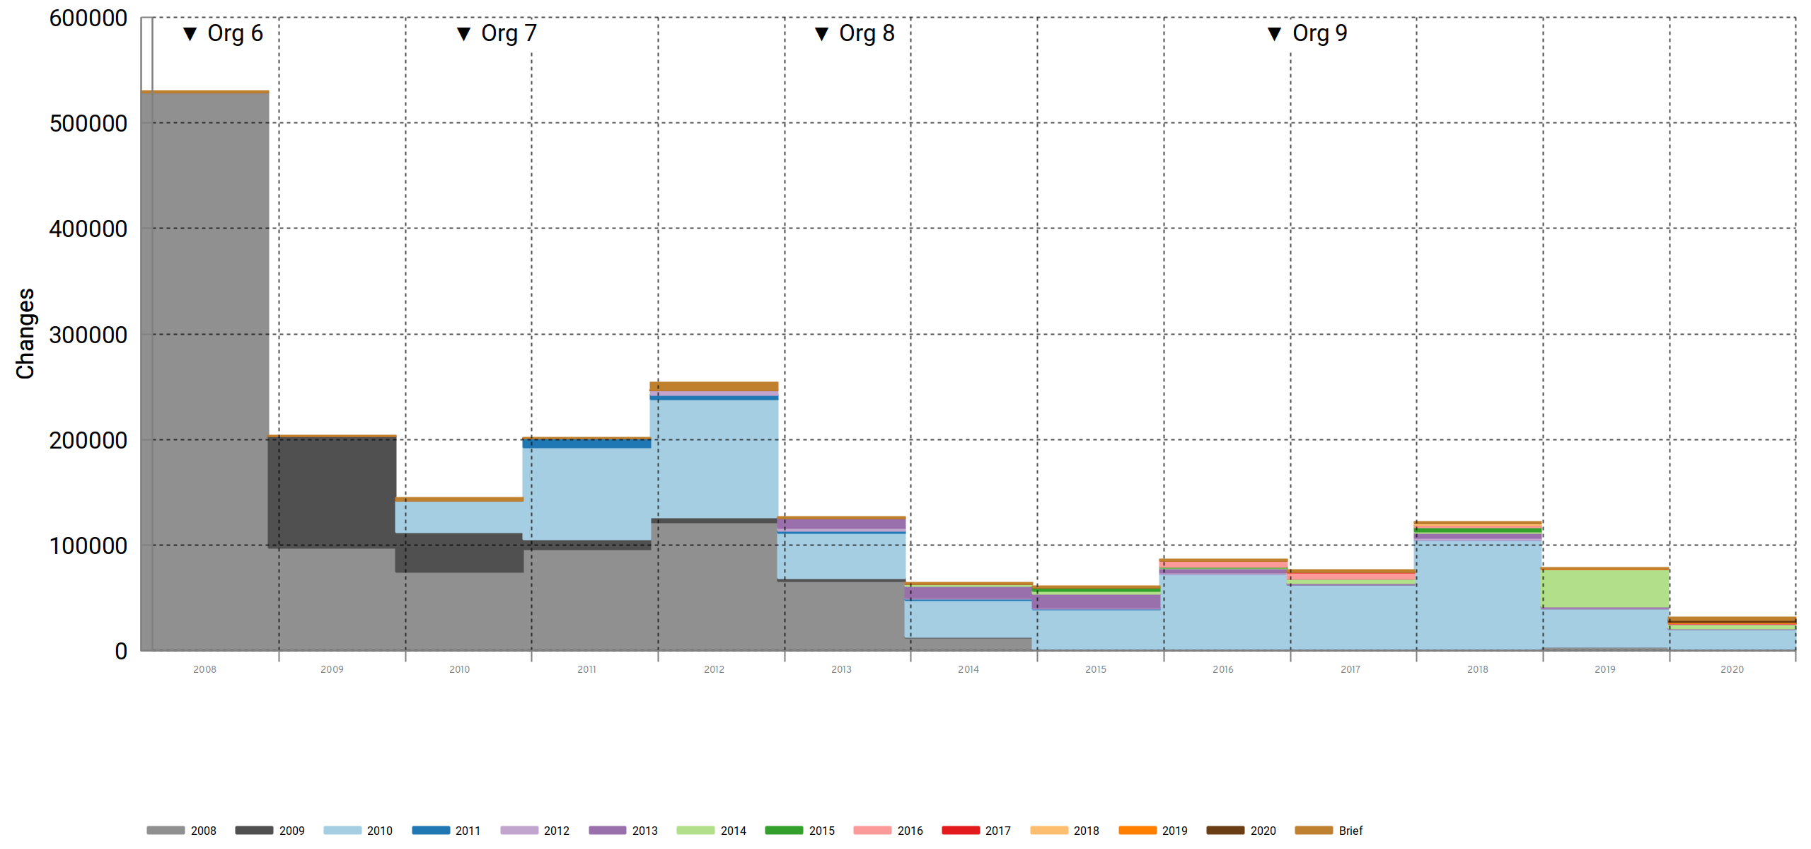The width and height of the screenshot is (1811, 849).
Task: Toggle the 2014 series legend label
Action: [x=733, y=831]
